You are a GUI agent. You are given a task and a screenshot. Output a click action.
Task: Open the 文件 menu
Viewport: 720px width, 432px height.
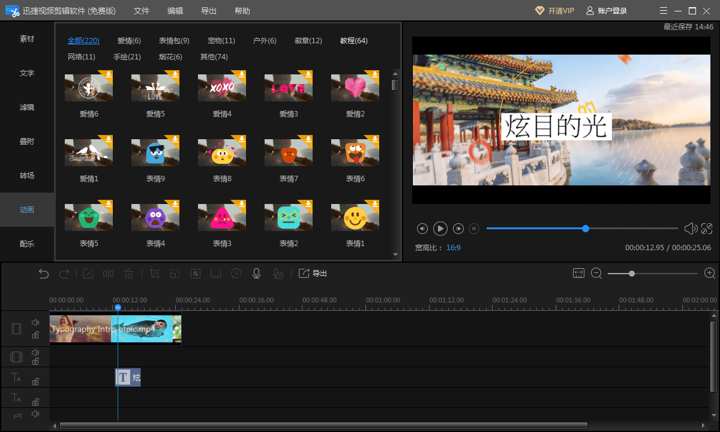coord(142,11)
